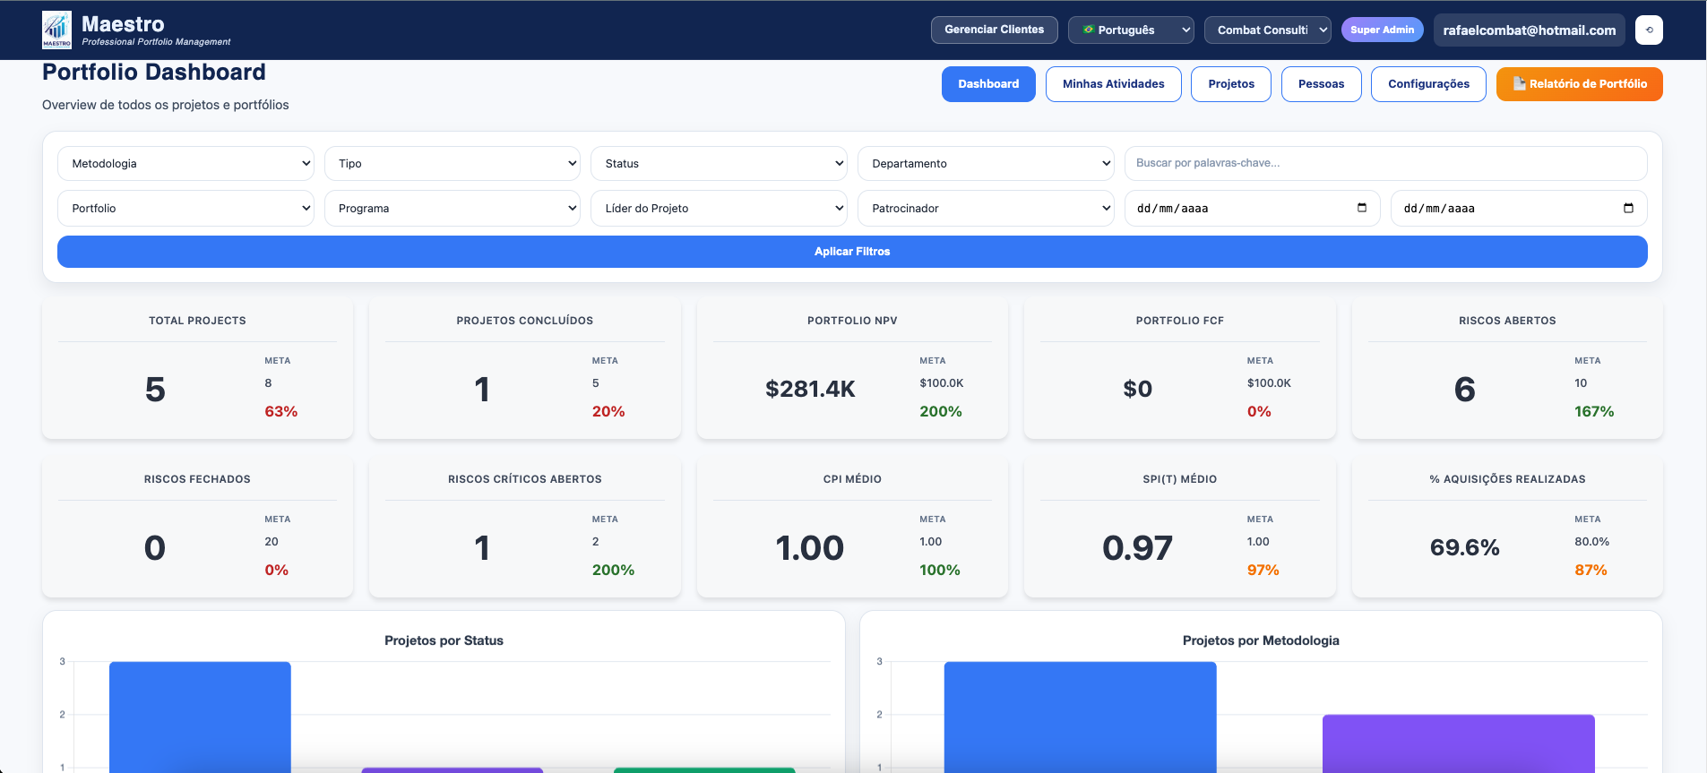Open the Relatório de Portfólio report

coord(1579,84)
